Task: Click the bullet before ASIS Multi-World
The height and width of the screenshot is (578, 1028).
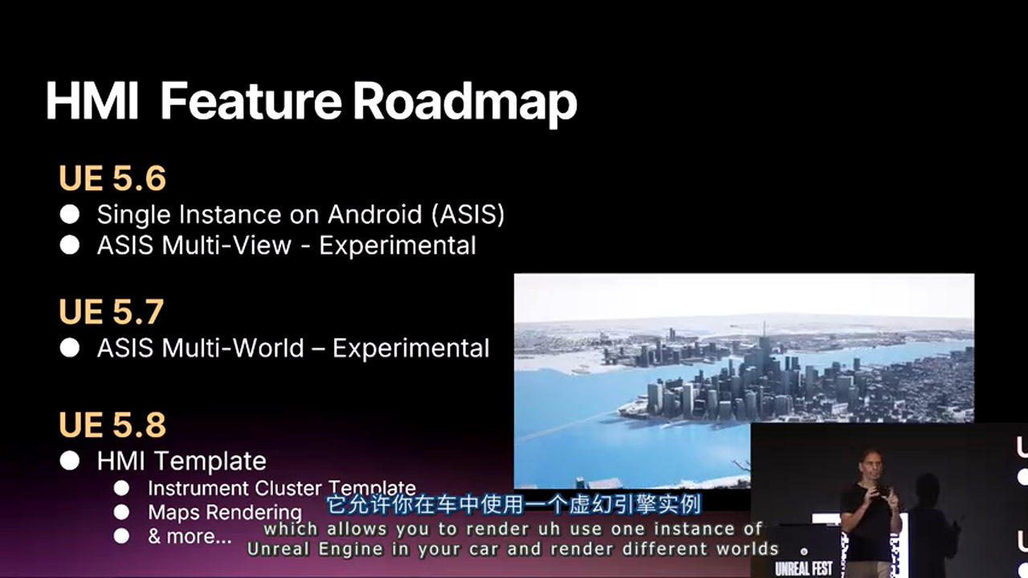Action: pos(70,348)
